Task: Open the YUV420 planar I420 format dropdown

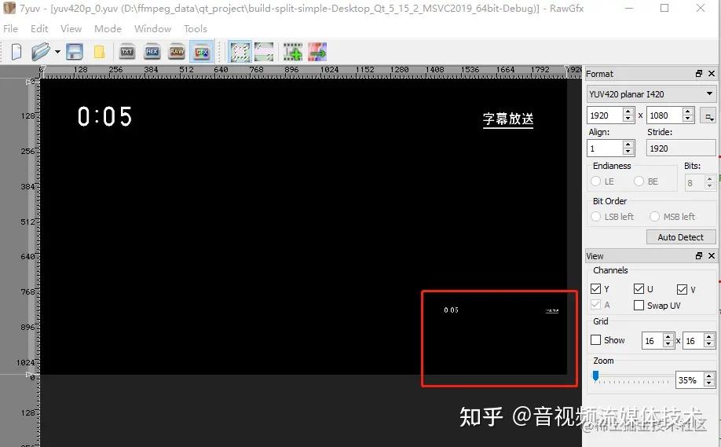Action: (651, 94)
